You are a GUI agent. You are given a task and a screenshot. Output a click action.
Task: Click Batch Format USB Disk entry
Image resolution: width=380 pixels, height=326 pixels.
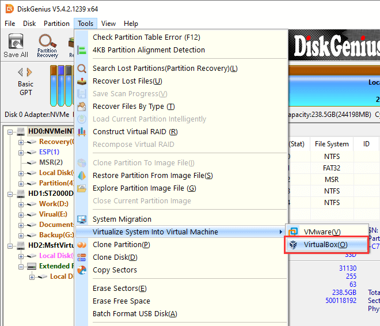pyautogui.click(x=134, y=314)
